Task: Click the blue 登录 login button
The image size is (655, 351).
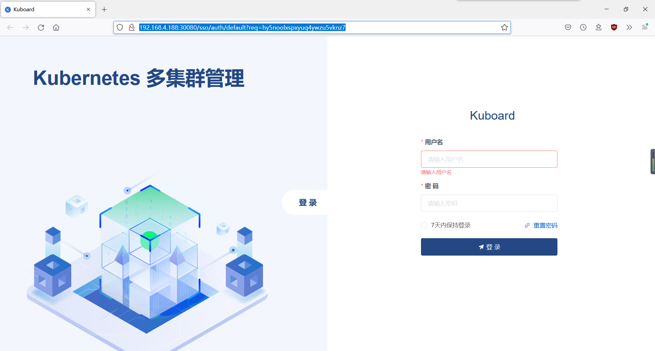Action: click(x=489, y=247)
